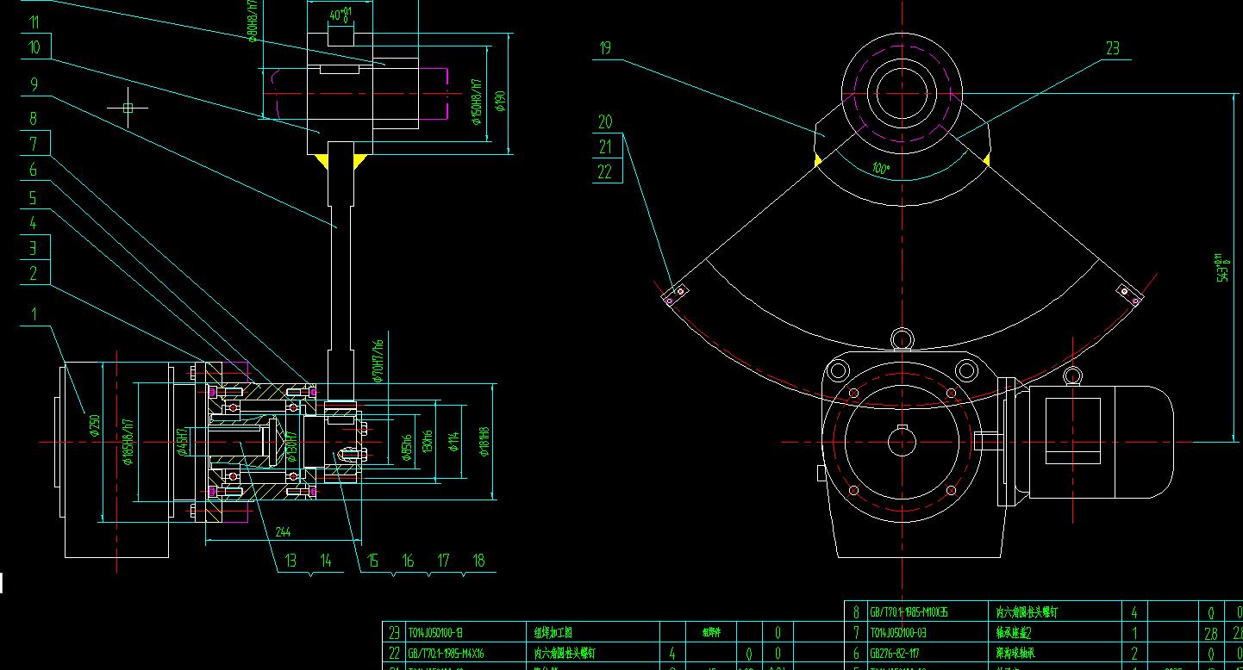Screen dimensions: 1243x670
Task: Select balloon number 19 on the right view
Action: 604,47
